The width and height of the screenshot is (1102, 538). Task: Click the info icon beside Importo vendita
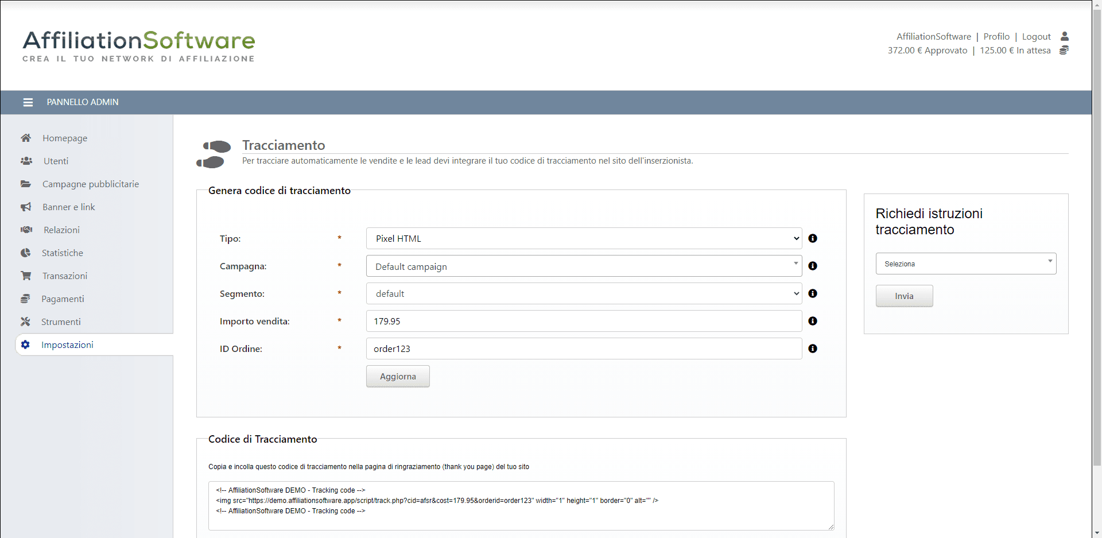[x=813, y=321]
